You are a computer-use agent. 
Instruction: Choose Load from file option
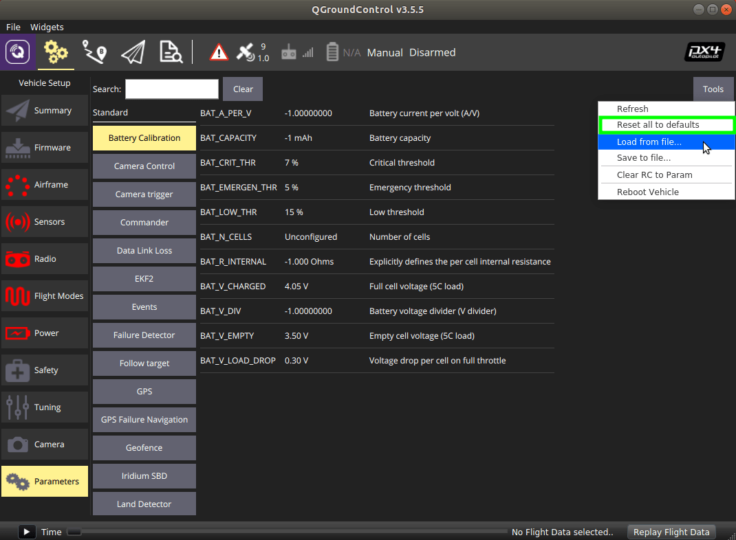click(x=666, y=142)
